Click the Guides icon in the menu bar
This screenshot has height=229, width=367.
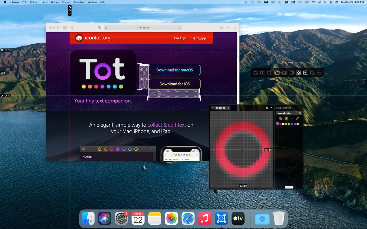293,2
